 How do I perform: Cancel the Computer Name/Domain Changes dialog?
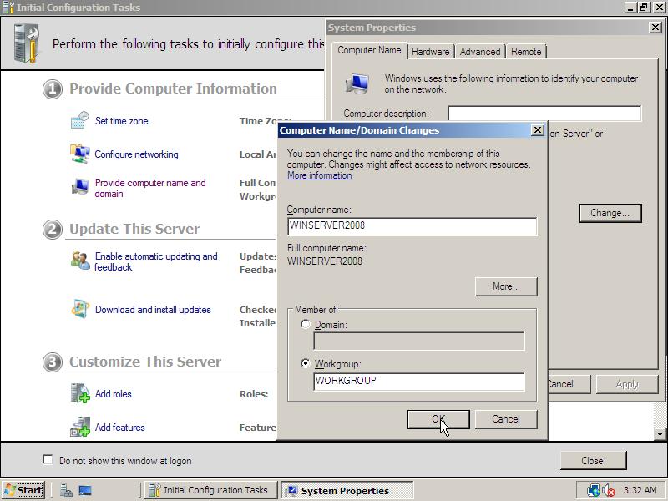tap(506, 419)
